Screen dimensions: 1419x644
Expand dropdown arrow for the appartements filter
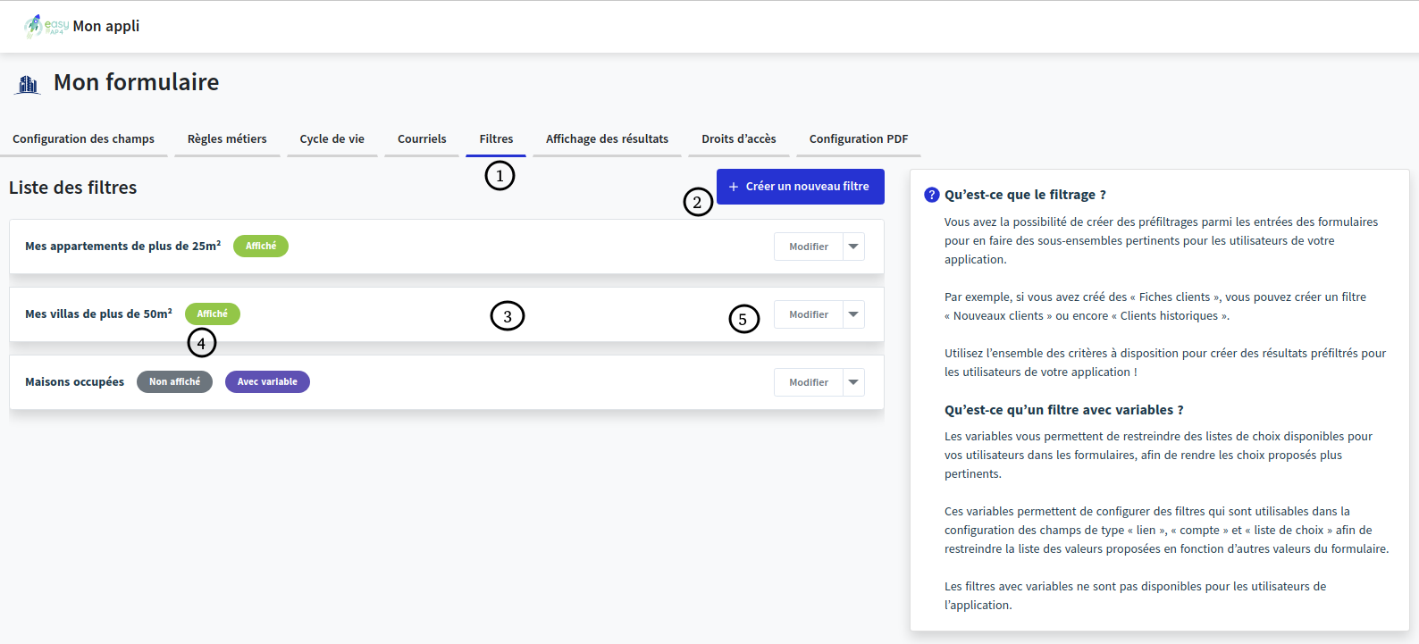coord(853,247)
